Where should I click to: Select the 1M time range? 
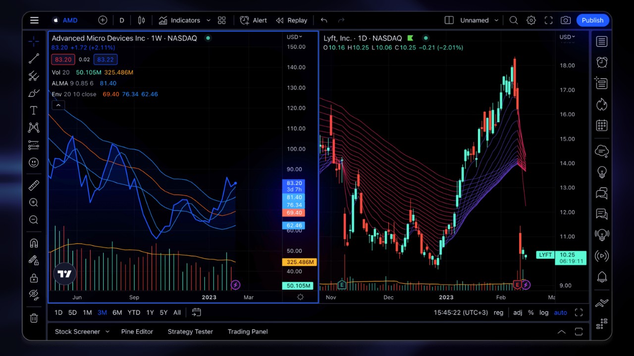point(87,312)
